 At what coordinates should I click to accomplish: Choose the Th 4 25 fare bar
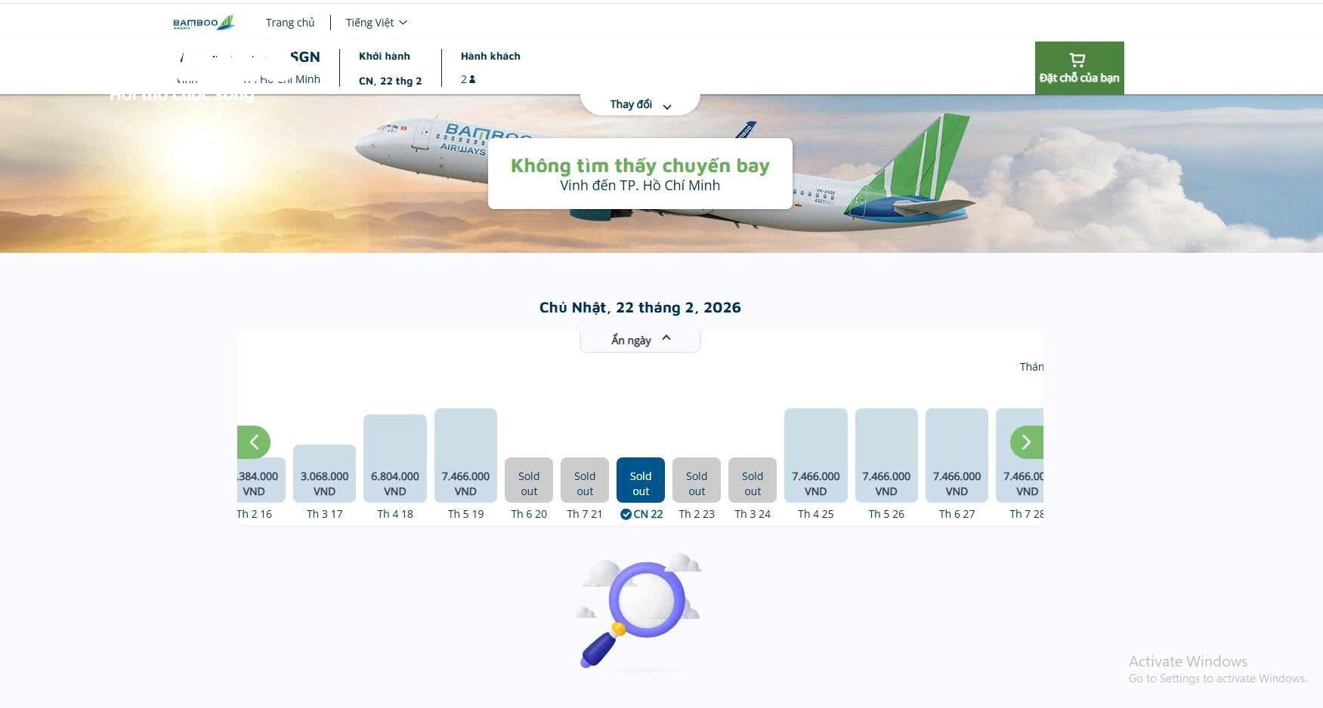point(815,456)
